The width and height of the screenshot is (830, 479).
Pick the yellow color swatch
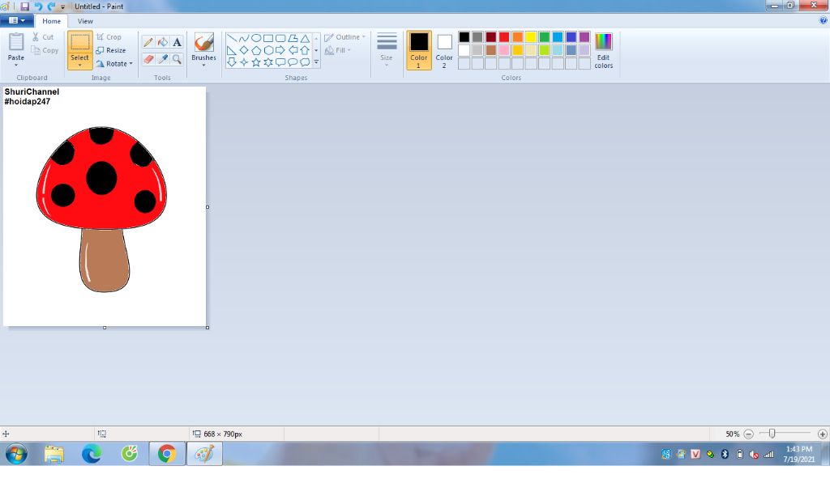(x=531, y=37)
